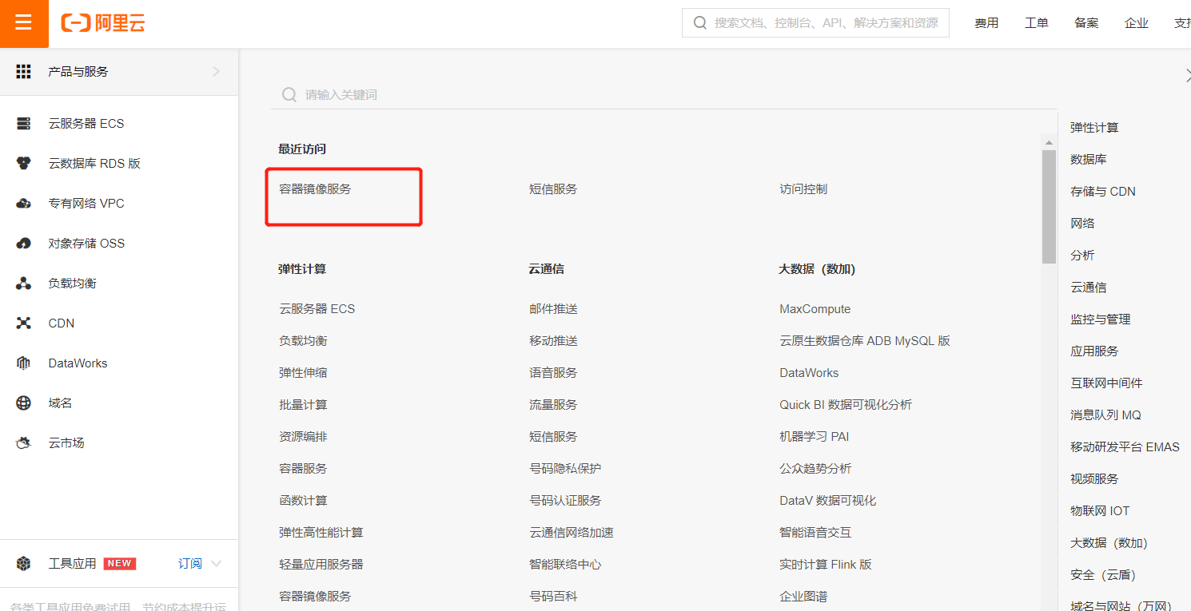Click the DataWorks icon in sidebar

(24, 363)
